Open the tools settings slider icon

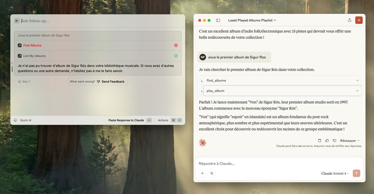(x=212, y=173)
